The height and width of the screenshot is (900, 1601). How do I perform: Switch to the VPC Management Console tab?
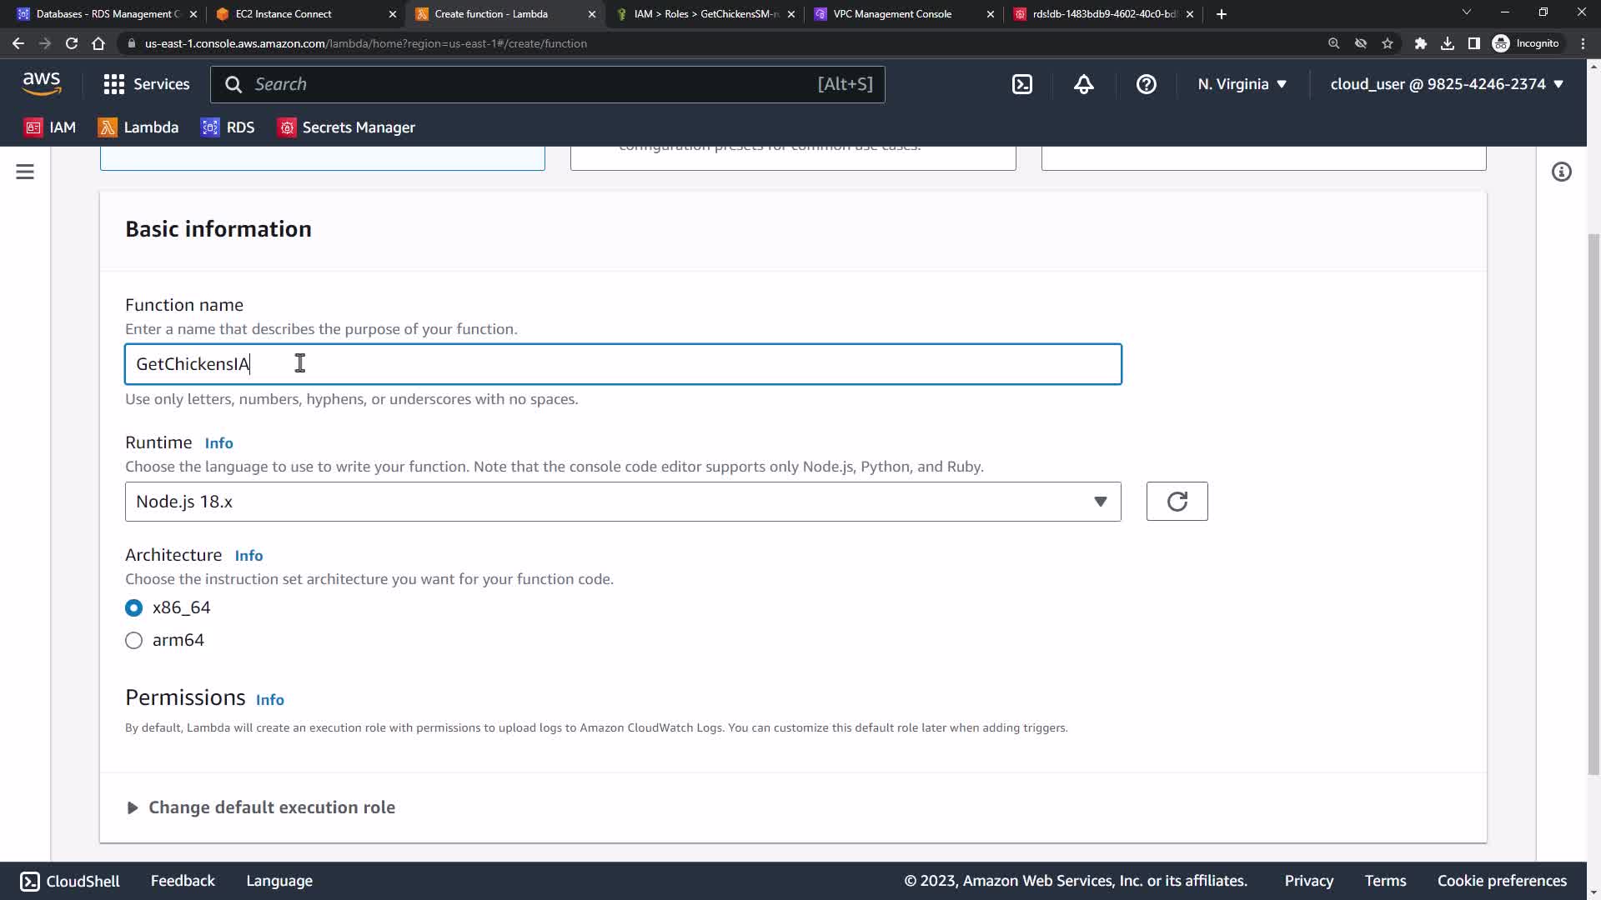(x=892, y=14)
